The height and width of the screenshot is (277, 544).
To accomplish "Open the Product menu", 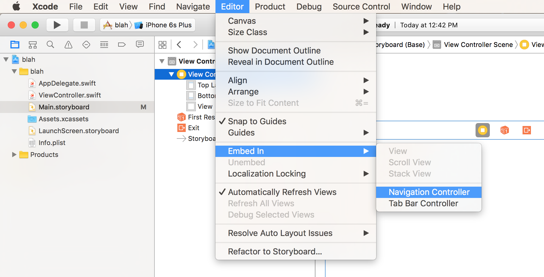I will tap(270, 7).
